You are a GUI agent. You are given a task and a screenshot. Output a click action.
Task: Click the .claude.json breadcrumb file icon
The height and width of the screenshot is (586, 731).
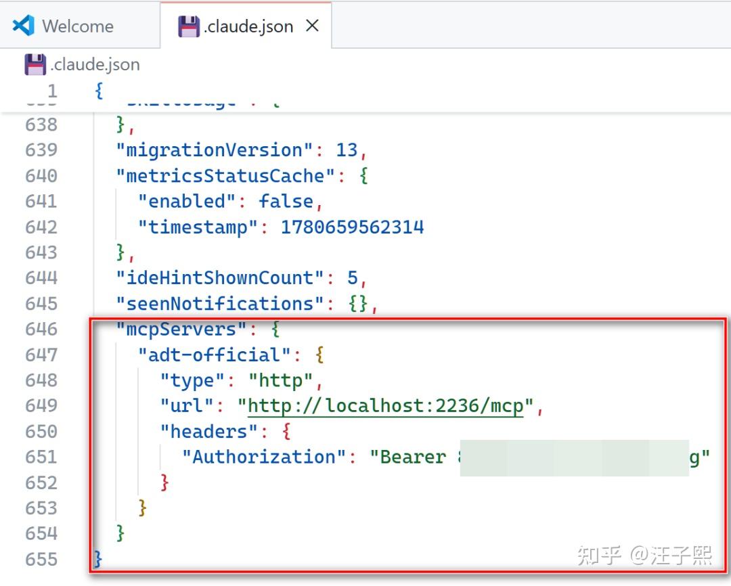[x=35, y=64]
